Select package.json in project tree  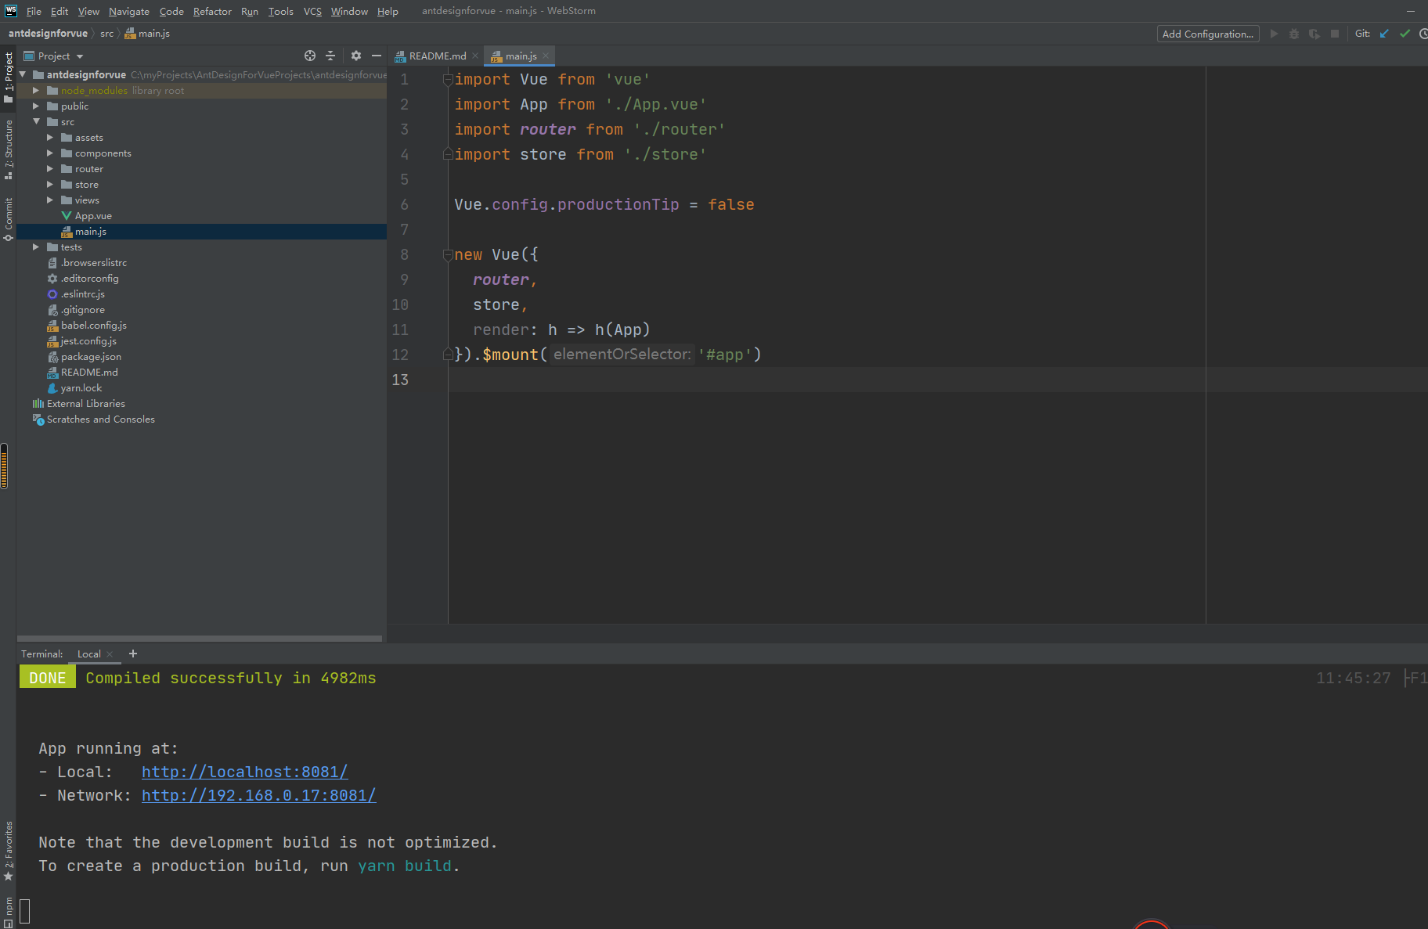coord(91,356)
